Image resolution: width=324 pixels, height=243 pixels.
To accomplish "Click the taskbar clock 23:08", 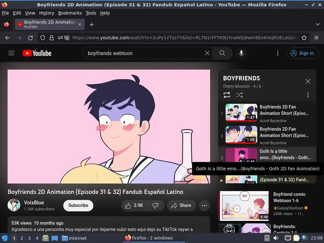I will point(316,238).
